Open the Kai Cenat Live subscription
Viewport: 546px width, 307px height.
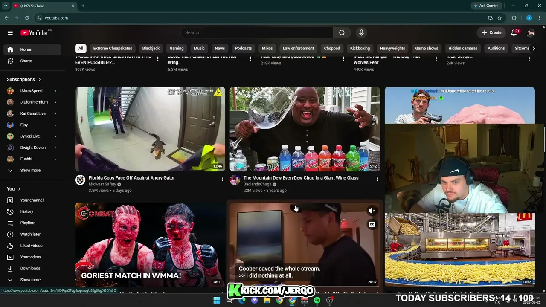tap(32, 113)
